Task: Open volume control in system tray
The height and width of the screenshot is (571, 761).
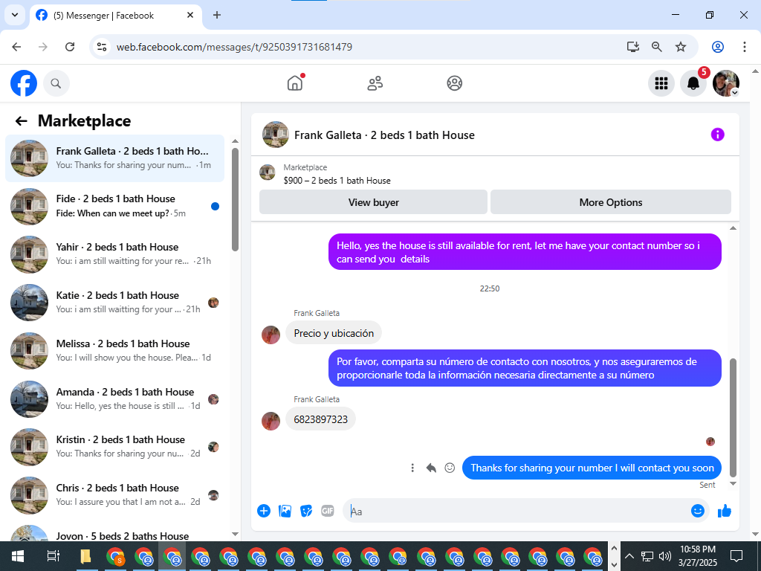Action: tap(665, 556)
